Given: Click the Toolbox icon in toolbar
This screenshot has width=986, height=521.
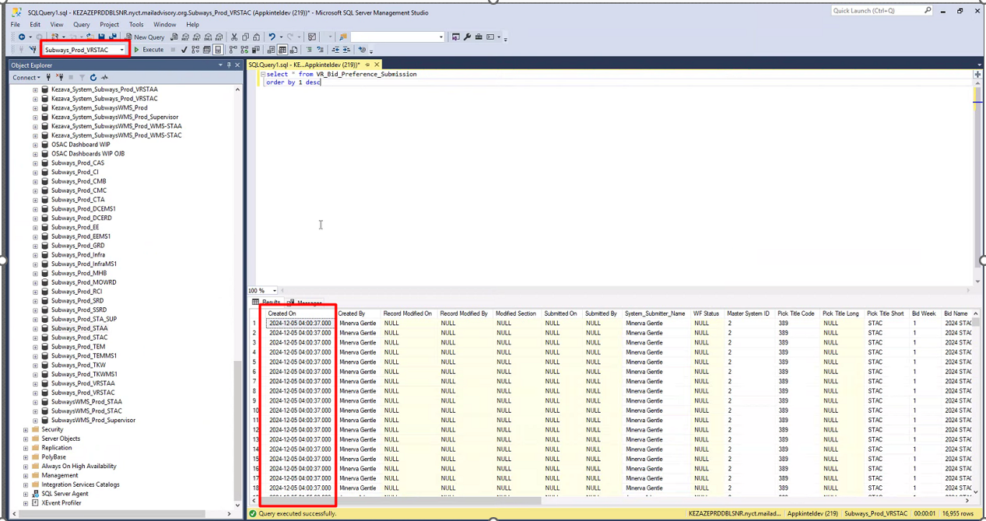Looking at the screenshot, I should (x=478, y=37).
